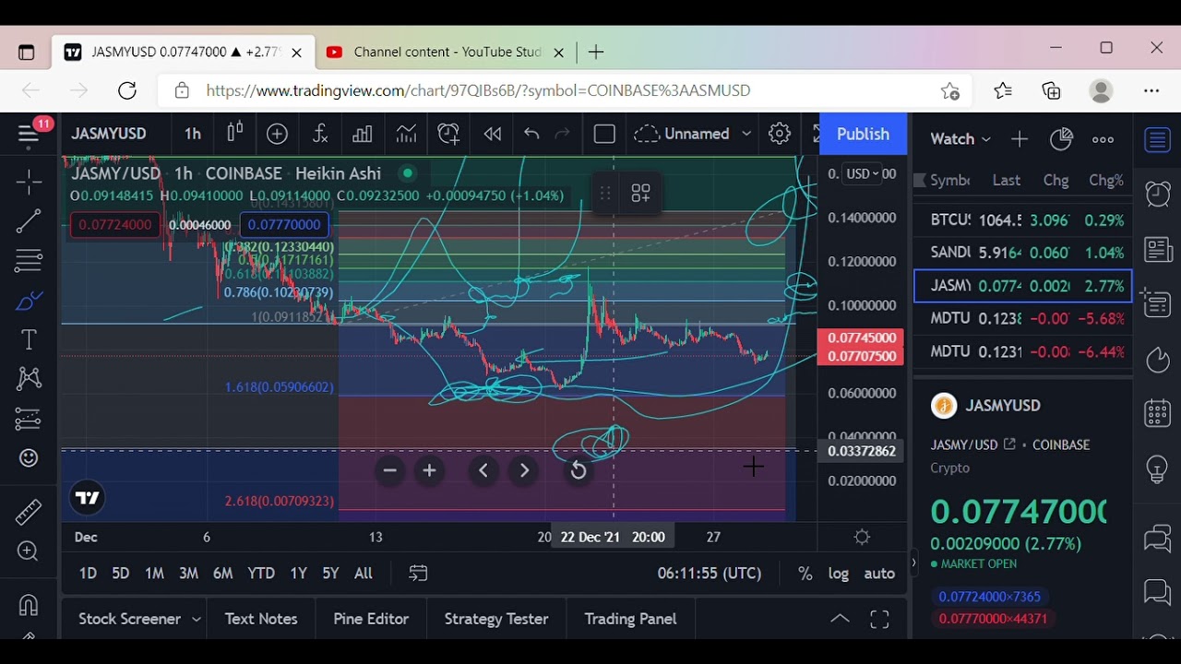Select the ruler measure tool
The width and height of the screenshot is (1181, 664).
pos(29,511)
